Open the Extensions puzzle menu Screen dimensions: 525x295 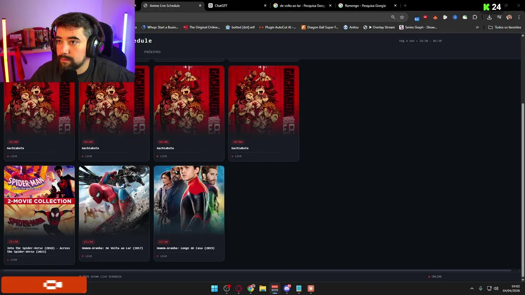tap(475, 17)
